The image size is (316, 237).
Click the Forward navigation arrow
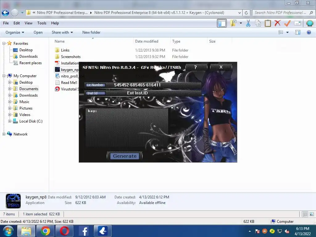coord(15,12)
